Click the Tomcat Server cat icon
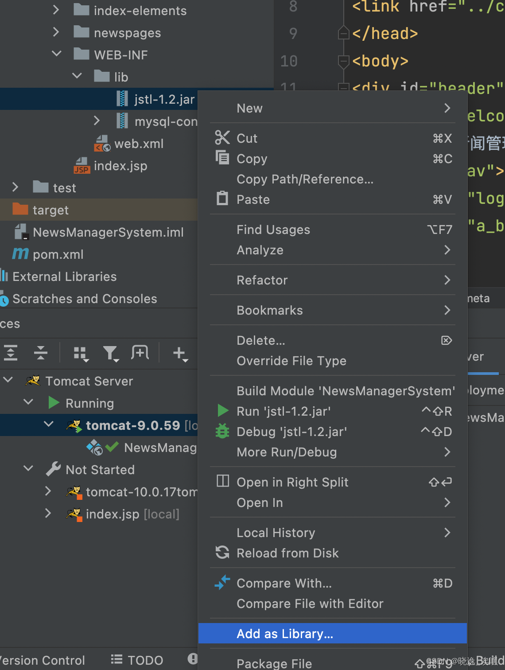Image resolution: width=505 pixels, height=670 pixels. coord(33,381)
